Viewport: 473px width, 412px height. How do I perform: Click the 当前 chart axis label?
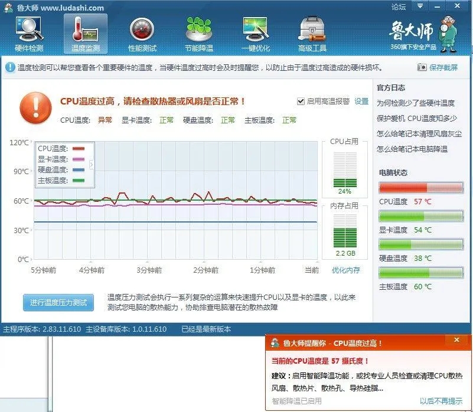tap(312, 270)
